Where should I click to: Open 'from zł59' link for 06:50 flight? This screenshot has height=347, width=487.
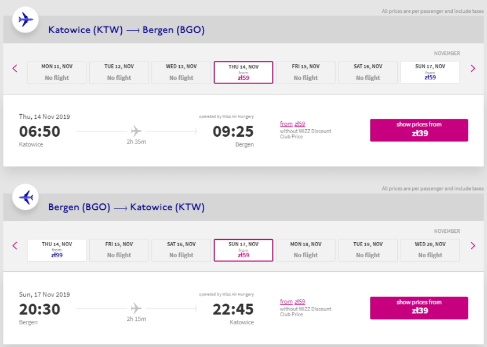click(292, 124)
